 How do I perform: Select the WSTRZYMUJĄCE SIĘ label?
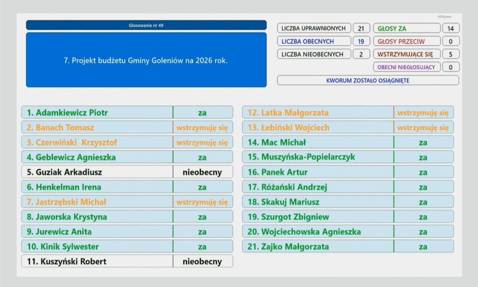406,55
